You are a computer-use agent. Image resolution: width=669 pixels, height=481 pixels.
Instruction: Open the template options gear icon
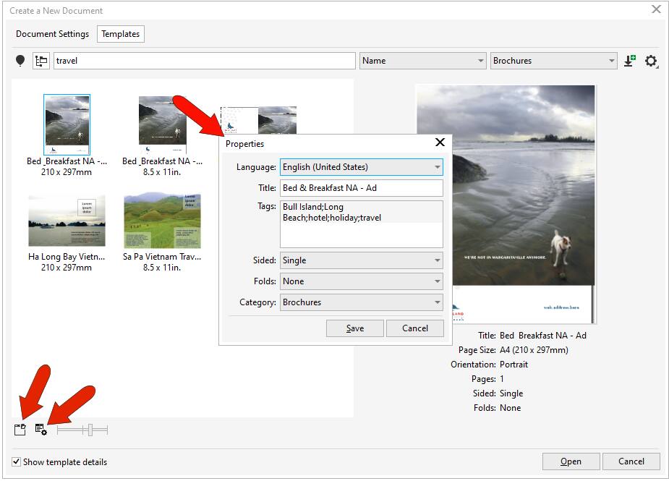pos(650,61)
